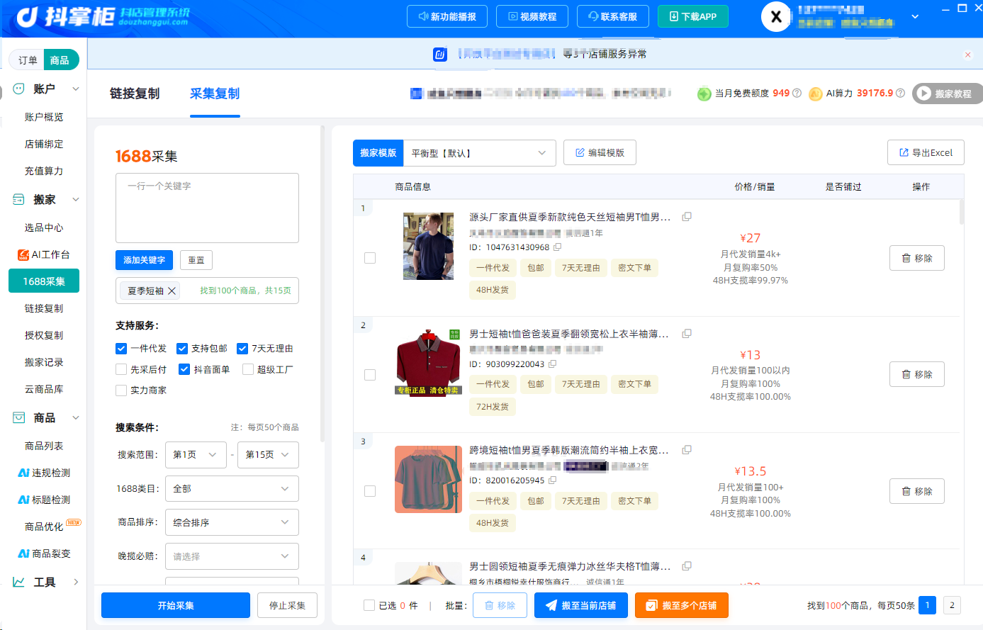
Task: Click the 抖掌柜 logo icon
Action: click(x=27, y=16)
